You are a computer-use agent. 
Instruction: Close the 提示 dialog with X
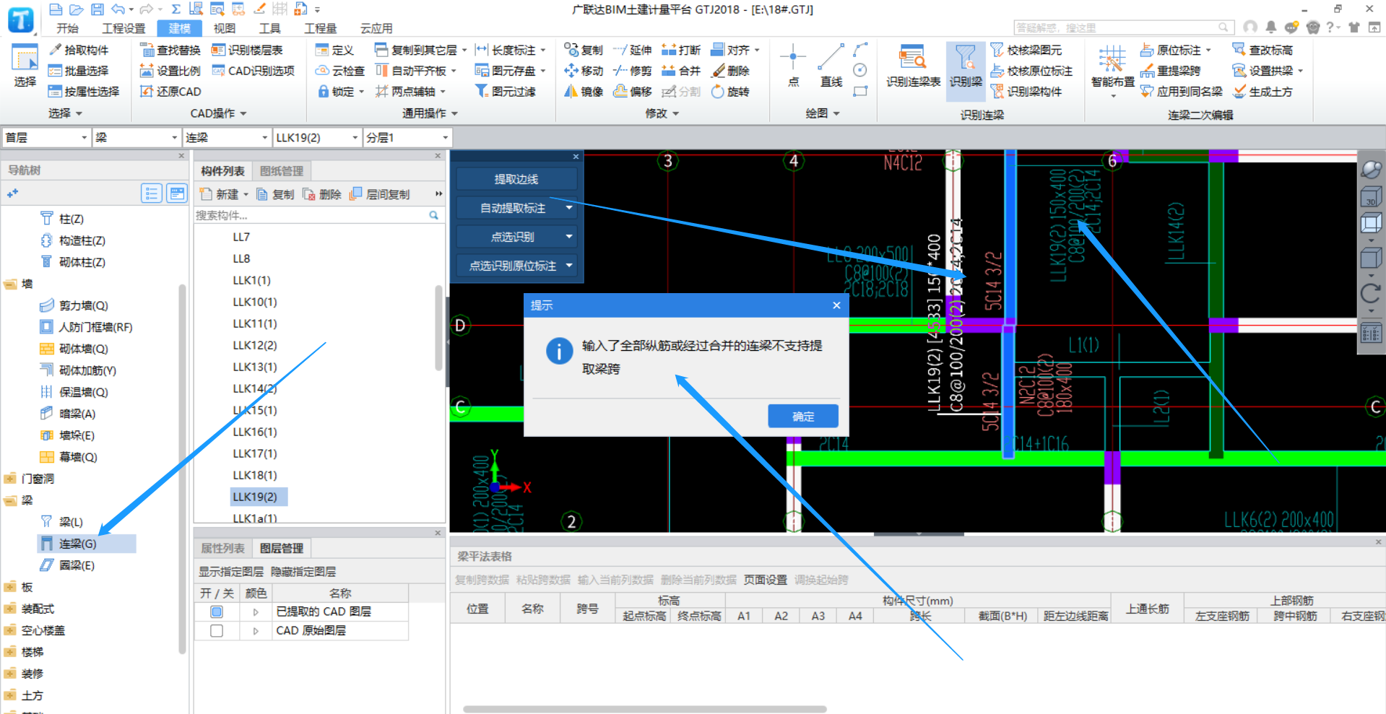click(836, 305)
